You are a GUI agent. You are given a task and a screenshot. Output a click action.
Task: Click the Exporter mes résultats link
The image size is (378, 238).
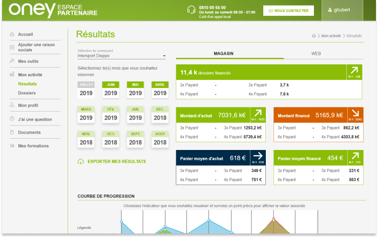116,162
